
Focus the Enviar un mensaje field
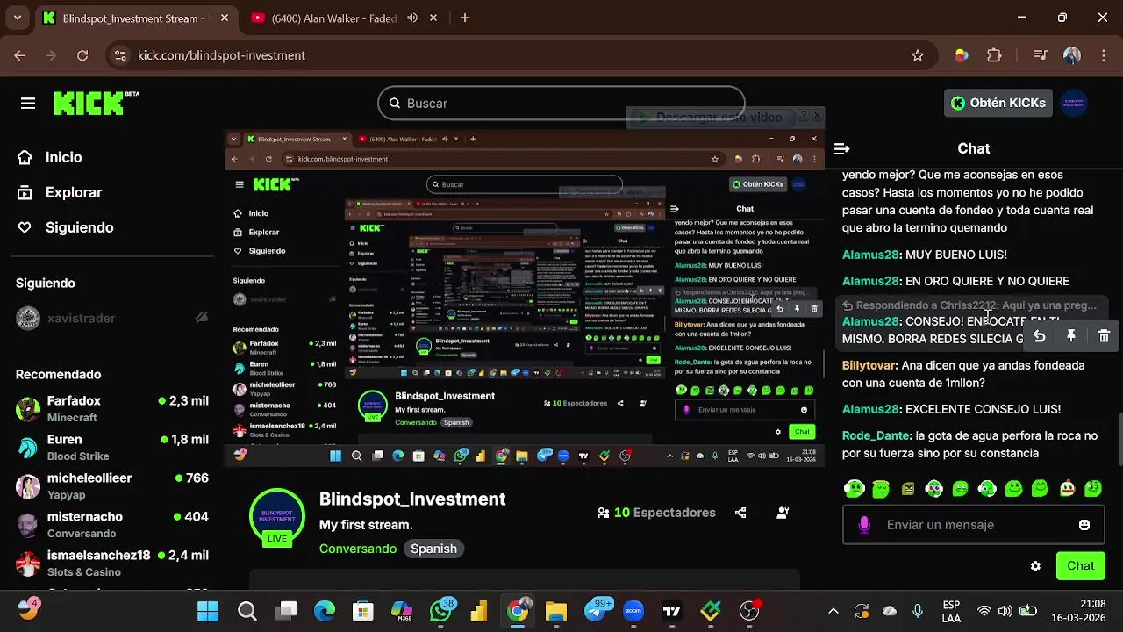[974, 525]
